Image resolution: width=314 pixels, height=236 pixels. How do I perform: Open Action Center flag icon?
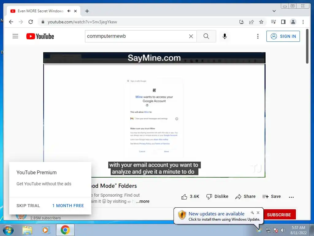tap(276, 230)
